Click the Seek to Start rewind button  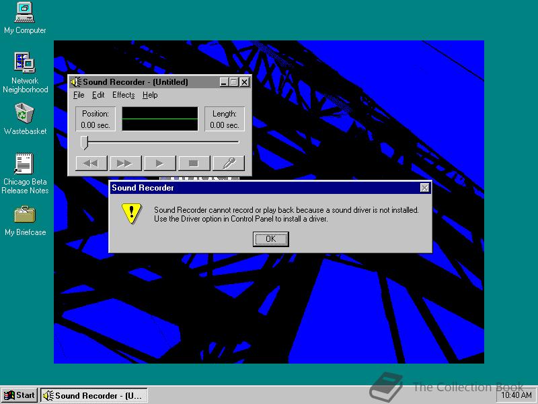(x=91, y=163)
